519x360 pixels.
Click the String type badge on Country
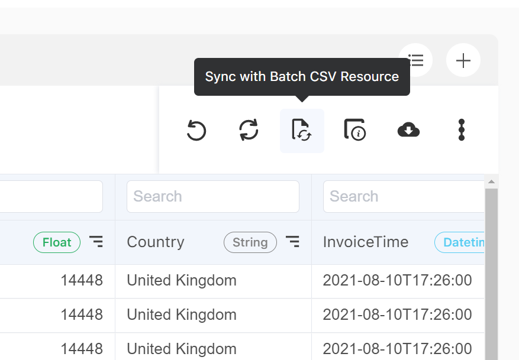click(250, 242)
